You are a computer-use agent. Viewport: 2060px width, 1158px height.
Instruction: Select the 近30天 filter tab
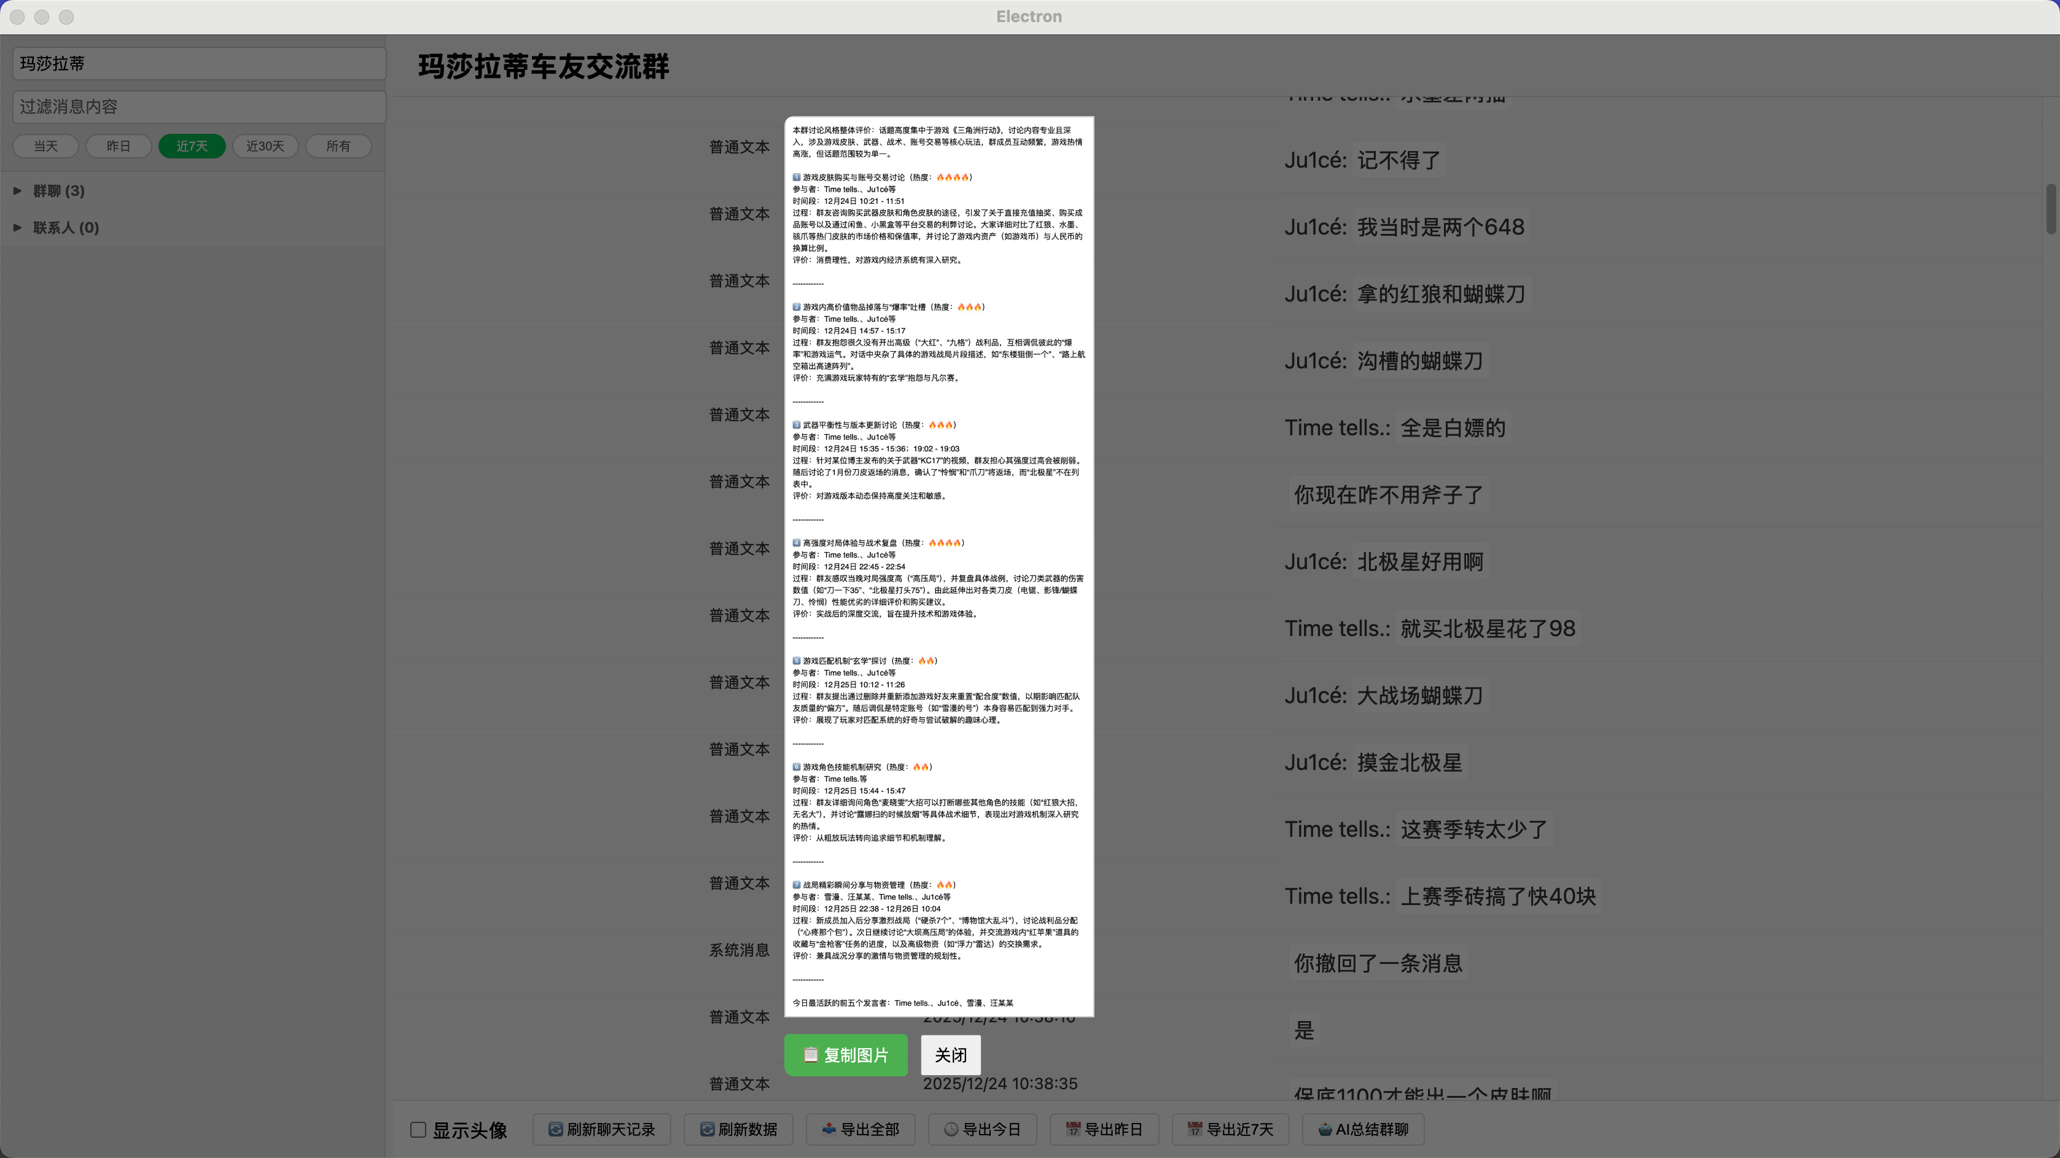pos(265,146)
